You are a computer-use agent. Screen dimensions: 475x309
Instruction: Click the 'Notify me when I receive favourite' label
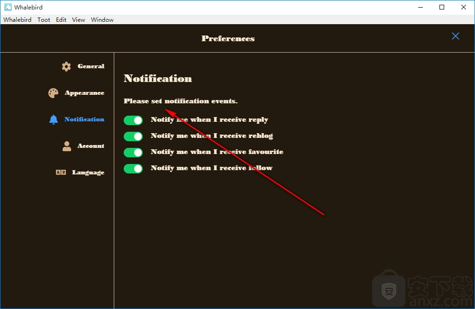click(x=217, y=152)
